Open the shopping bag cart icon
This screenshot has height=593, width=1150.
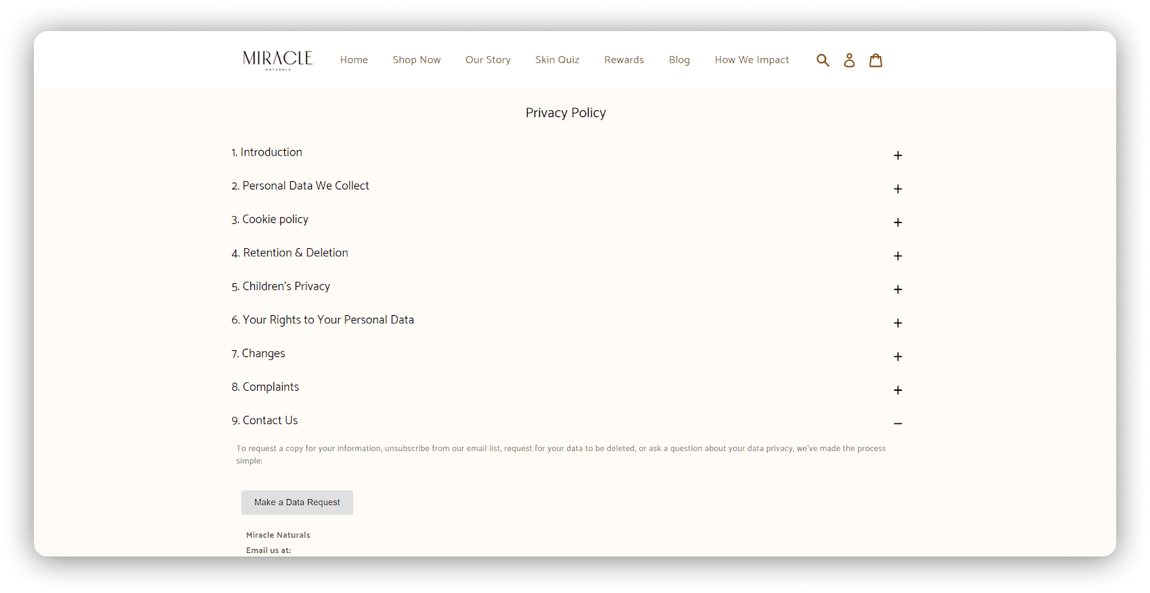[x=875, y=60]
